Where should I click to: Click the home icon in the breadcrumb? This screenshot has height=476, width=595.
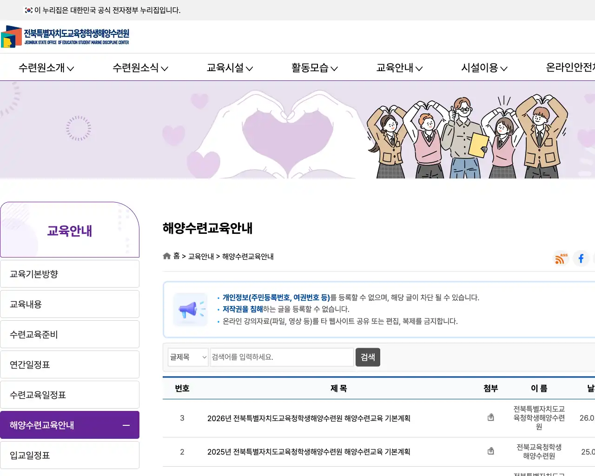click(x=166, y=256)
